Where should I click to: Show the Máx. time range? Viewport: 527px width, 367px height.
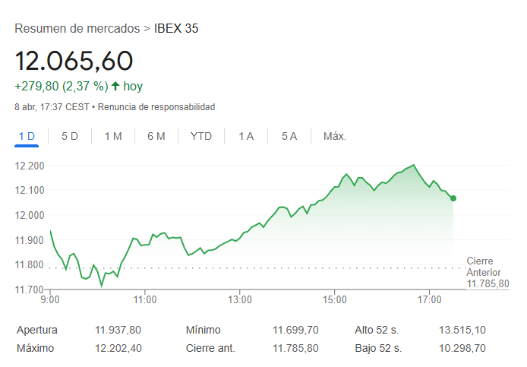coord(335,136)
